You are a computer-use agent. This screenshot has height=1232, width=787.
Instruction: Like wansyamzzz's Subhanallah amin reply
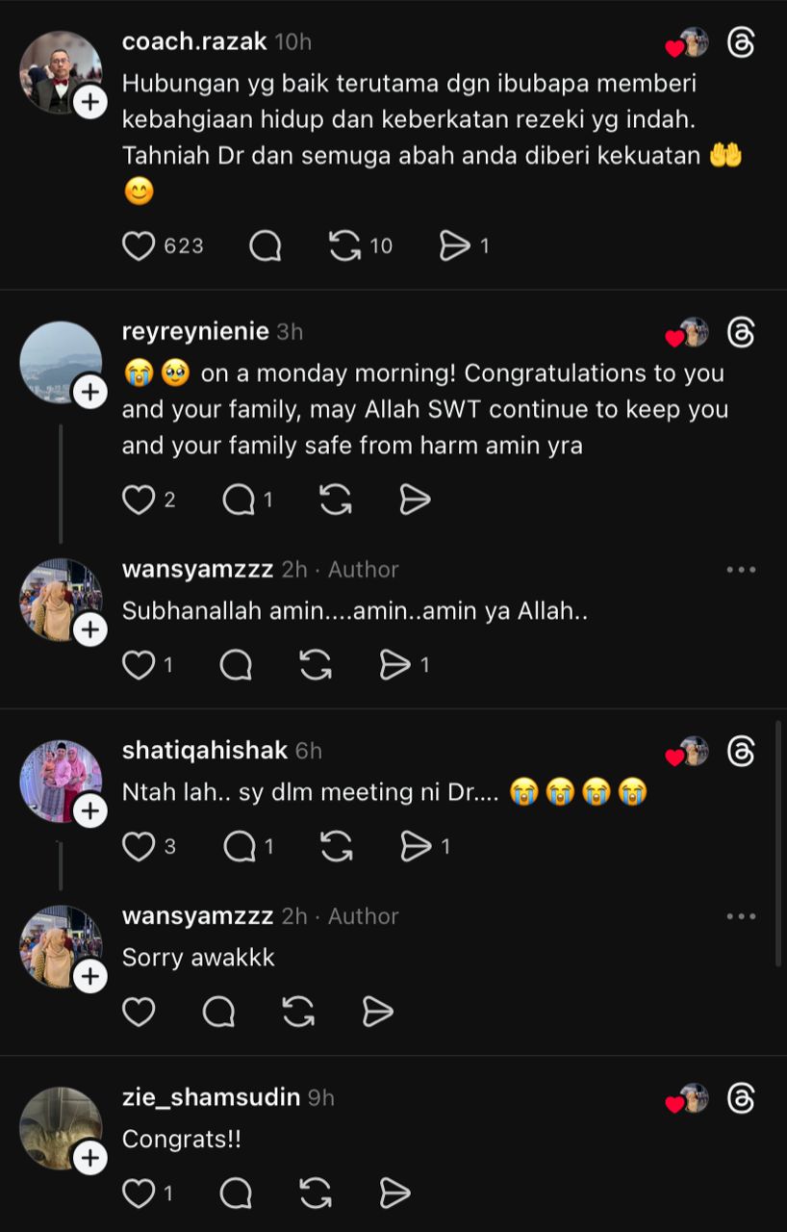139,664
